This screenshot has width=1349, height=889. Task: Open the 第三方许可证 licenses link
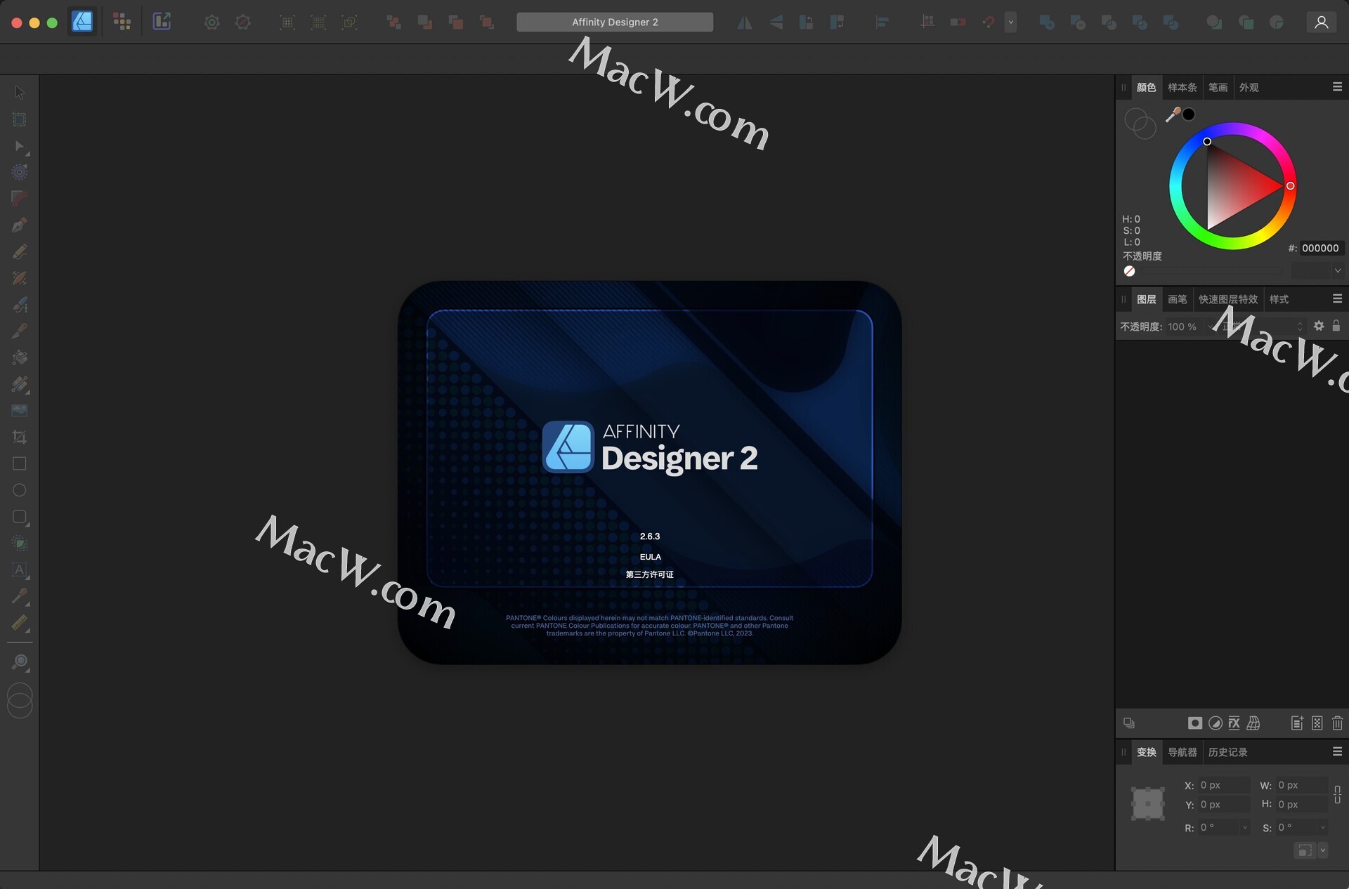click(x=649, y=574)
